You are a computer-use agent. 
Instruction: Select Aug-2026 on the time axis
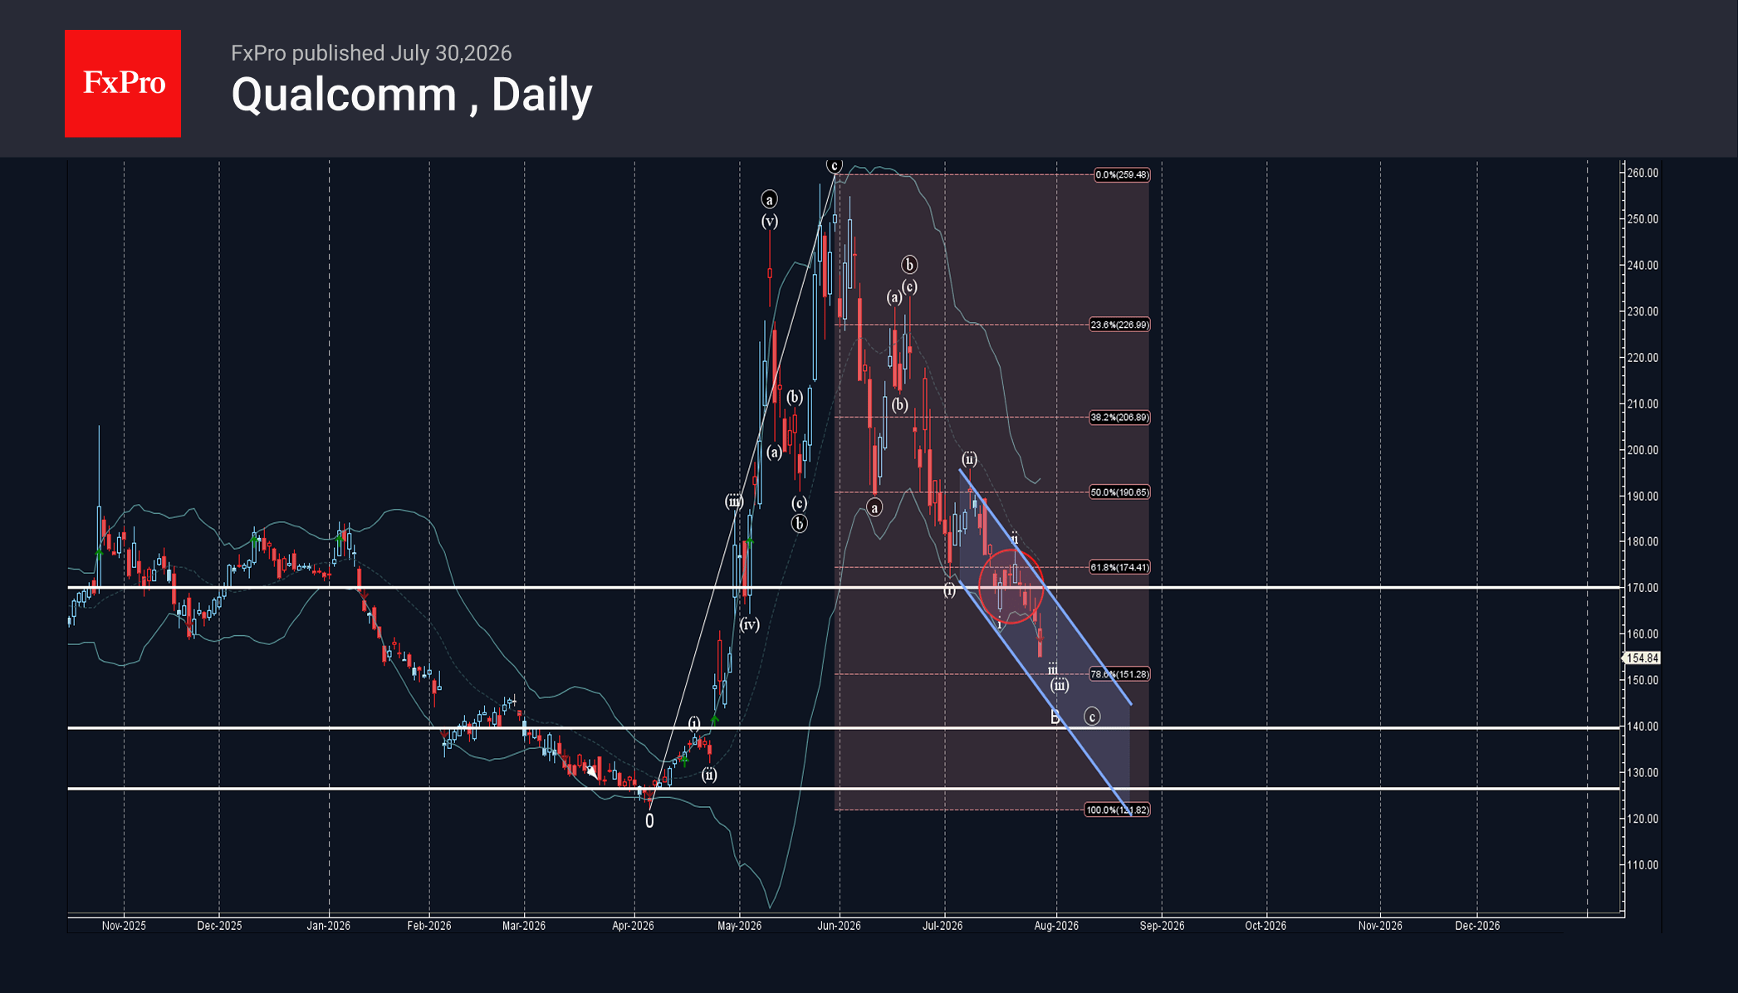[1056, 926]
